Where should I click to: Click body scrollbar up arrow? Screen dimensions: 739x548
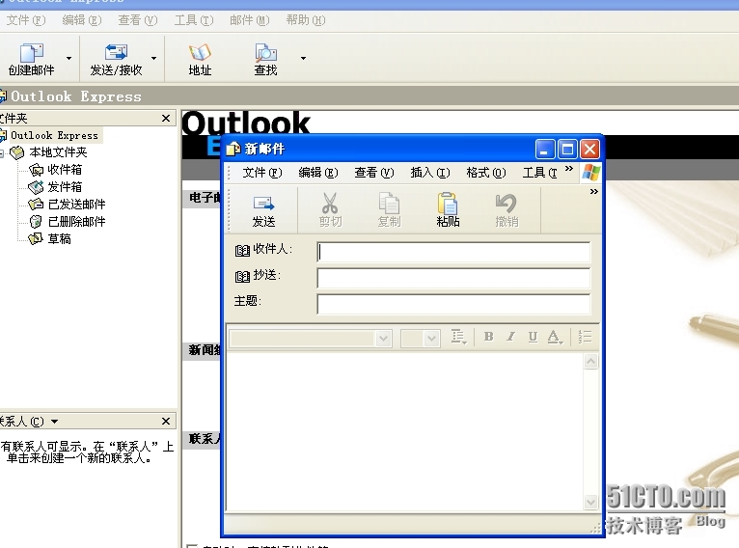(x=591, y=362)
